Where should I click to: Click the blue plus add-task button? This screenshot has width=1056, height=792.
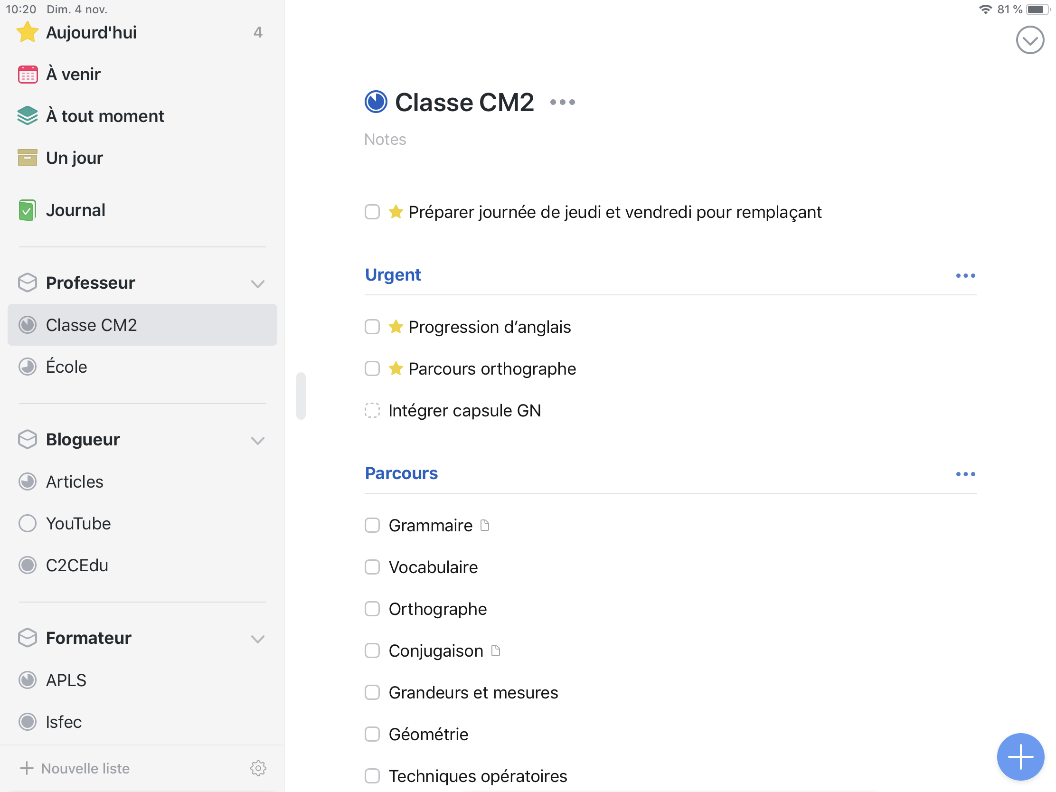tap(1020, 756)
